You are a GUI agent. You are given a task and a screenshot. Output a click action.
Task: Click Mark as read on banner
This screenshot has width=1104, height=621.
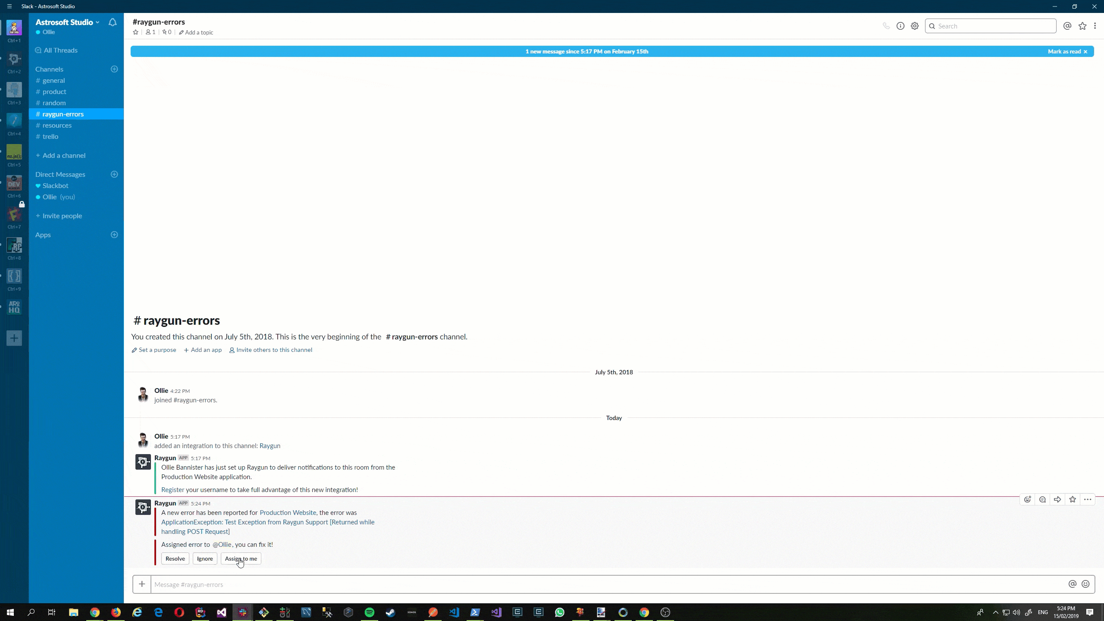coord(1068,51)
